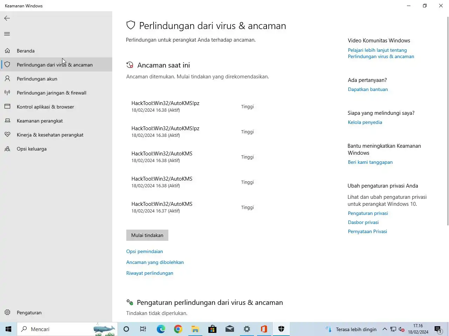This screenshot has height=336, width=449.
Task: Open the Dasbor privasi link
Action: point(363,222)
